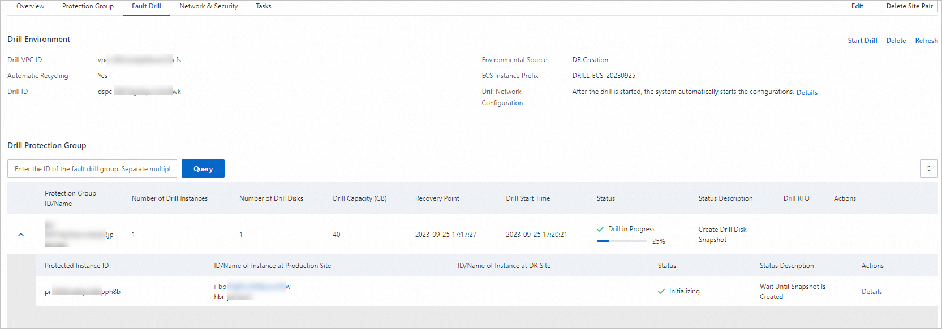Open Details link for protected instance
942x329 pixels.
click(871, 292)
